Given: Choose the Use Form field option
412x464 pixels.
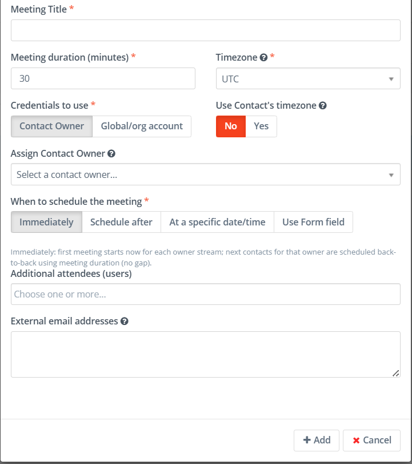Looking at the screenshot, I should click(314, 222).
